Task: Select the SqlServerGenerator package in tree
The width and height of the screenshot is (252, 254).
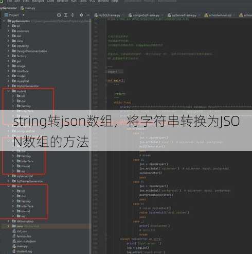Action: tap(29, 181)
